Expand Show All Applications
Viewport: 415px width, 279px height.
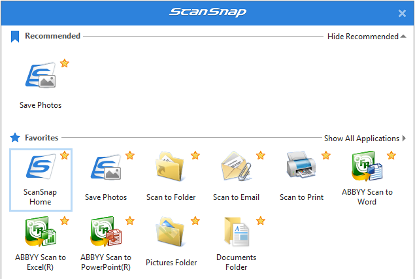365,138
